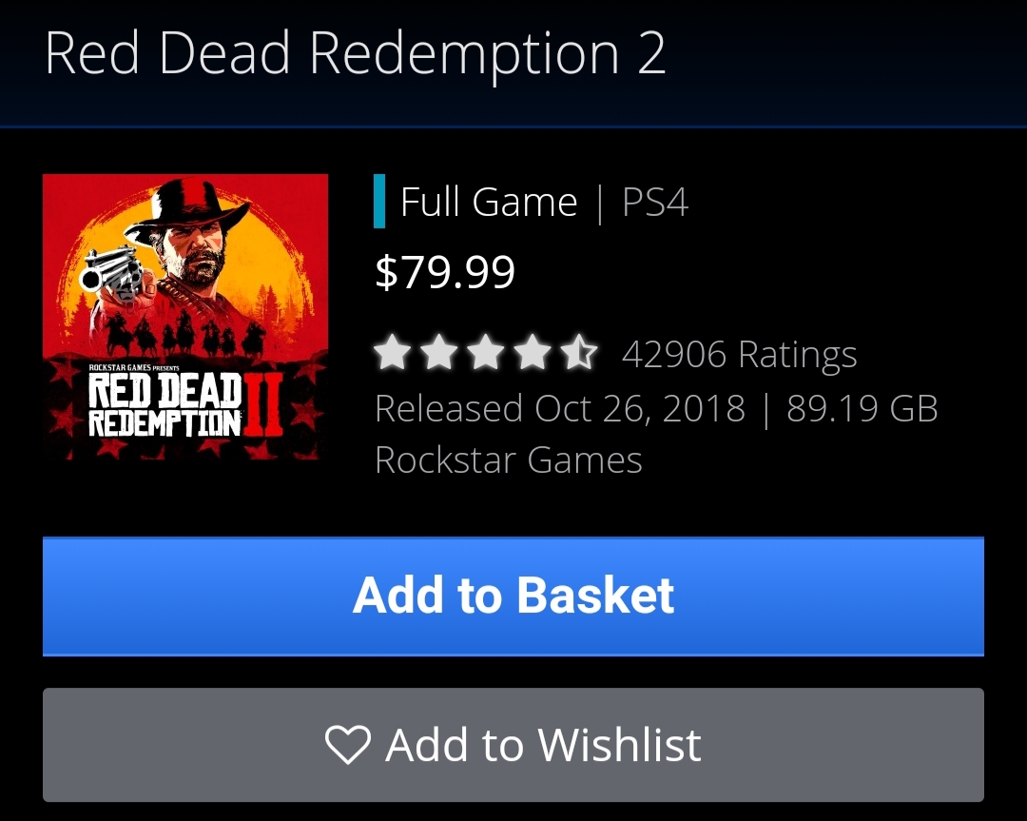1027x821 pixels.
Task: Click the heart icon on the wishlist button
Action: point(348,745)
